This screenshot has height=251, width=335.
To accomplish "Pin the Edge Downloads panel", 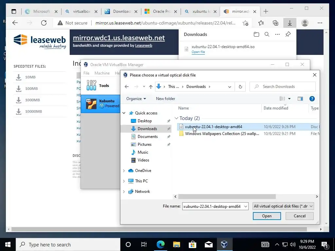I will pyautogui.click(x=288, y=34).
